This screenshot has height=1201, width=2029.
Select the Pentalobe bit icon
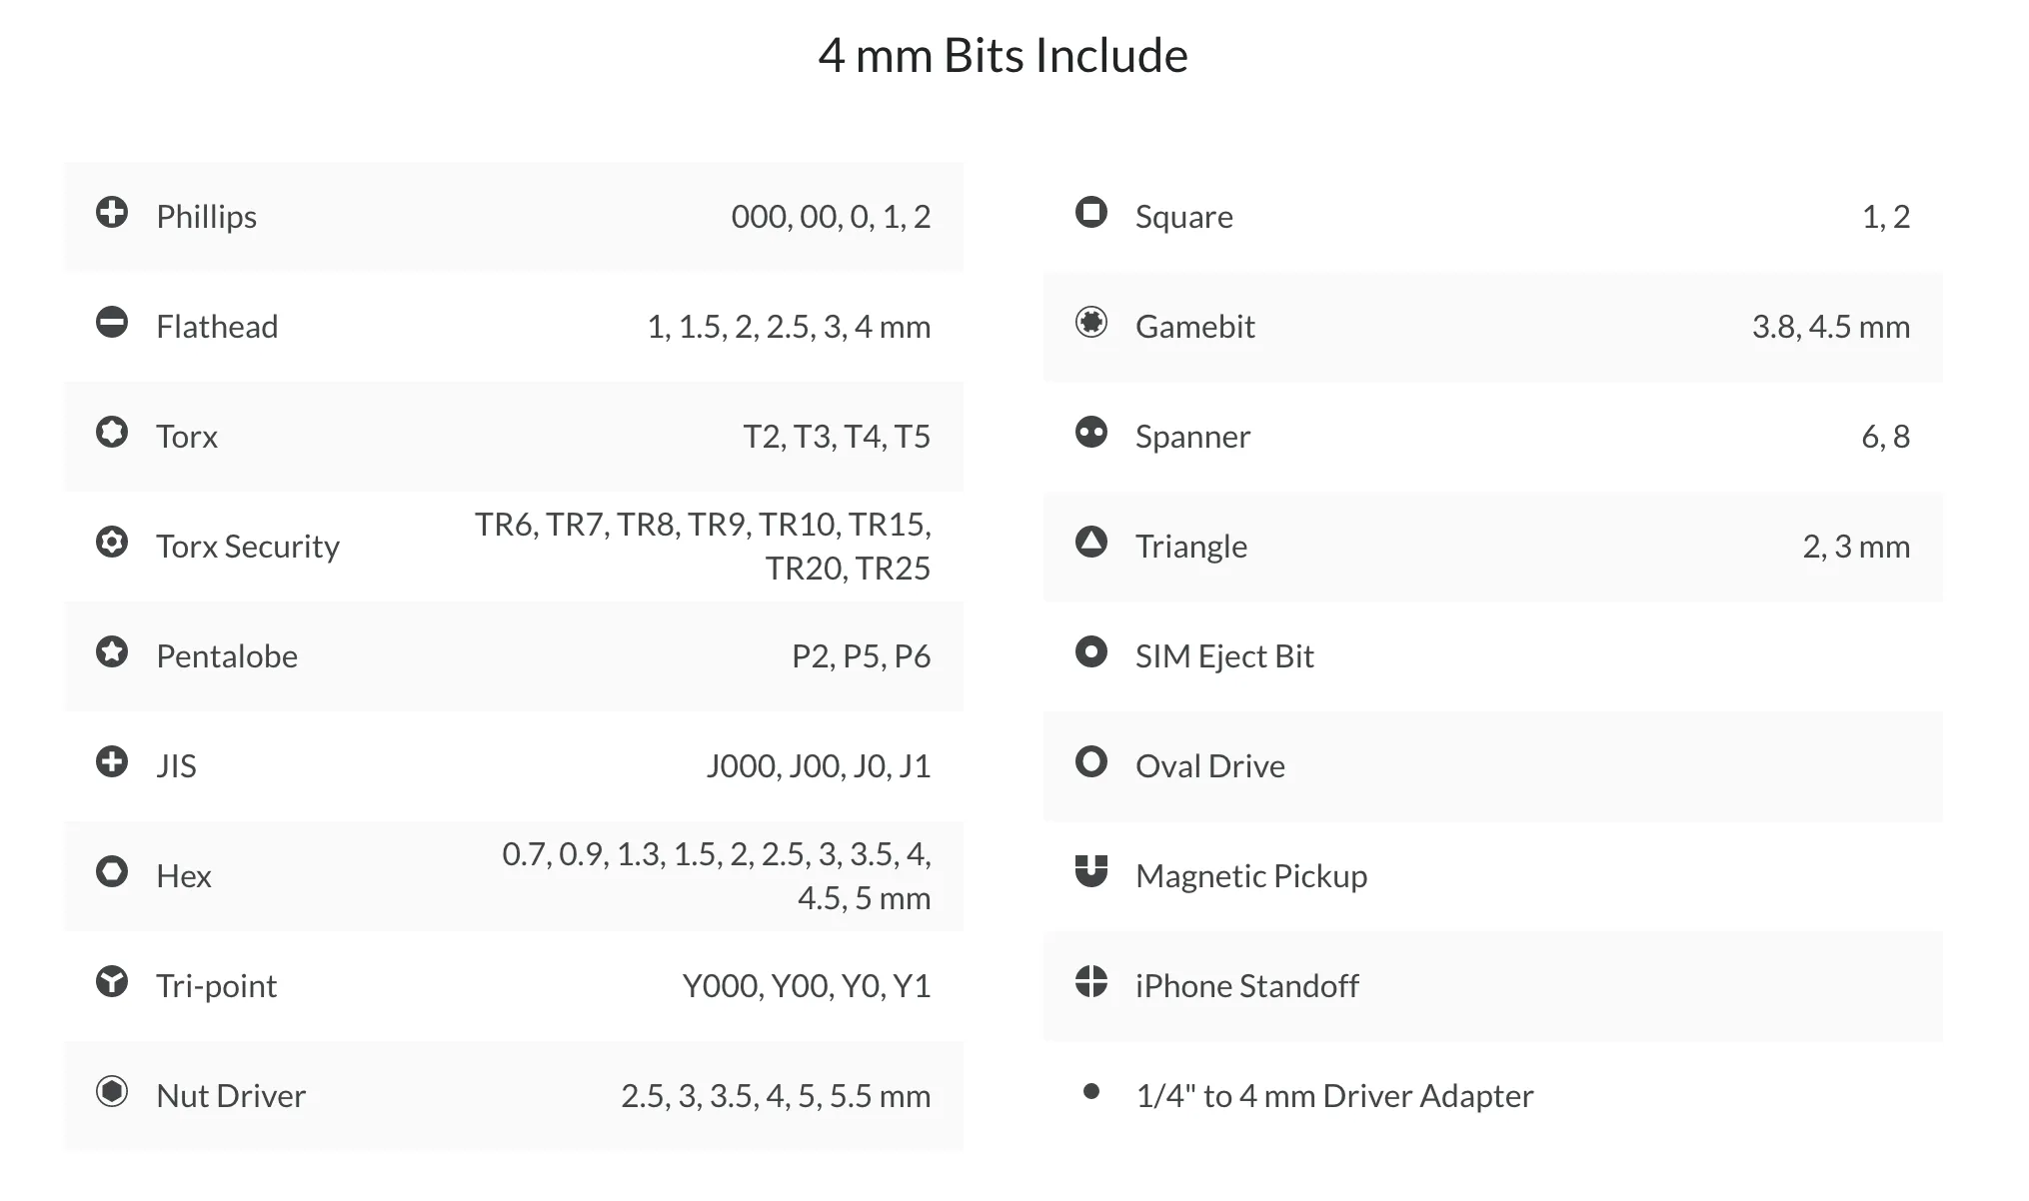coord(112,651)
